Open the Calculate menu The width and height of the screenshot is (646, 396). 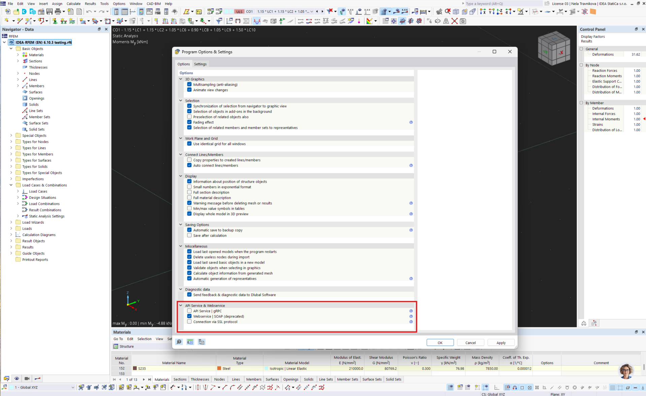point(73,4)
